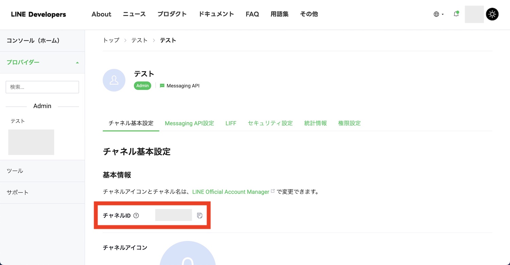Open コンソール（ホーム） in sidebar

coord(42,41)
